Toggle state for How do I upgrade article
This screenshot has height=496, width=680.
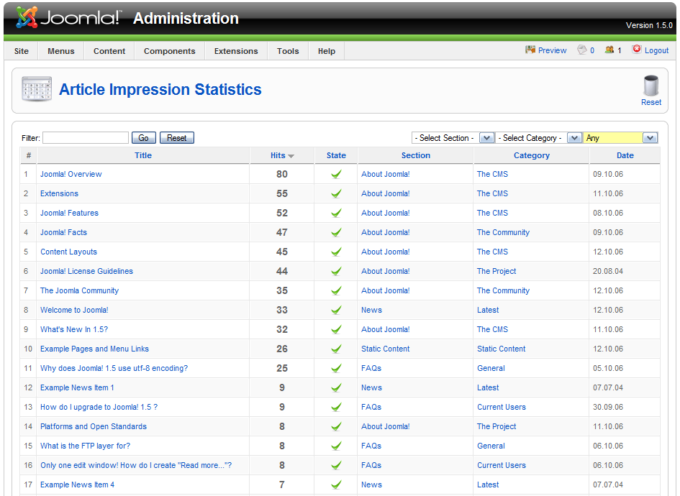[x=336, y=407]
